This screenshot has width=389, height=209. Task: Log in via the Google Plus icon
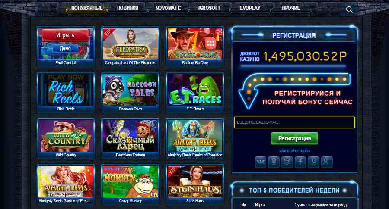(x=327, y=162)
